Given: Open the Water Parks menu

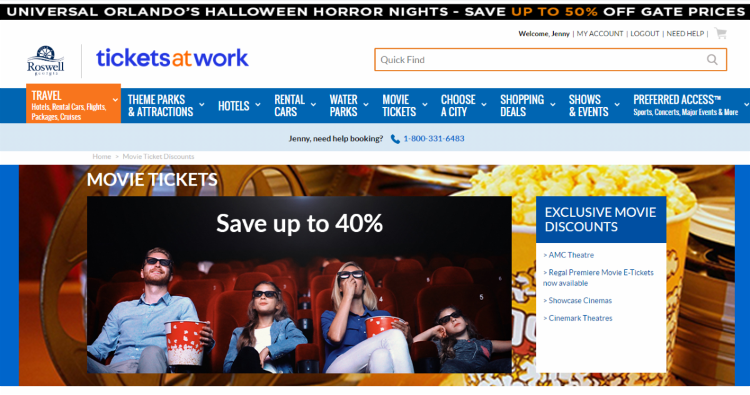Looking at the screenshot, I should (x=343, y=106).
